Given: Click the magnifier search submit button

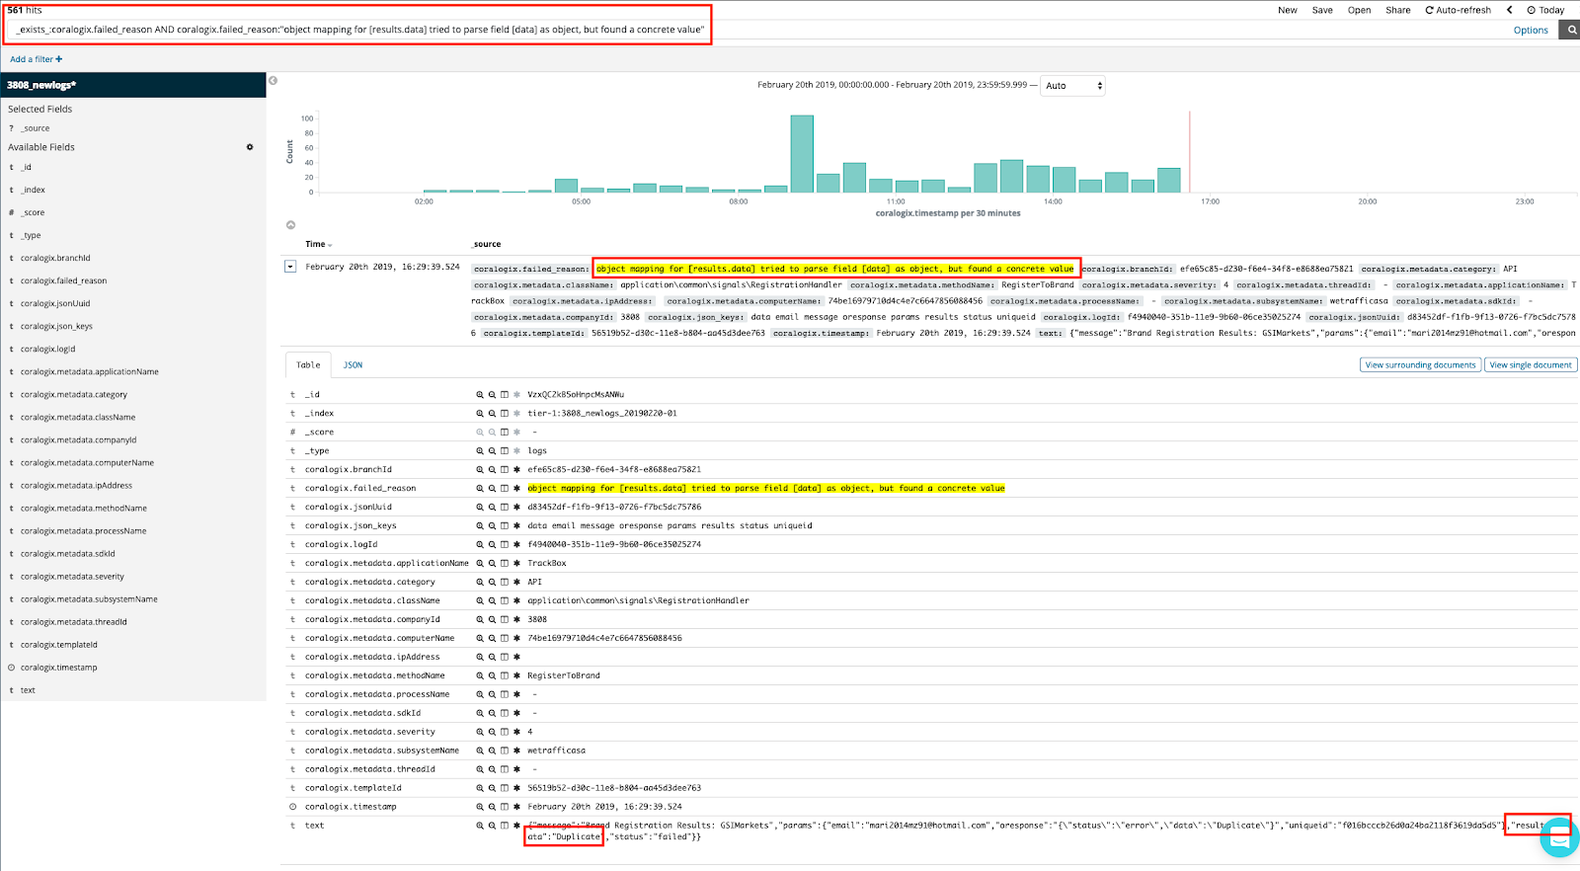Looking at the screenshot, I should click(1569, 30).
